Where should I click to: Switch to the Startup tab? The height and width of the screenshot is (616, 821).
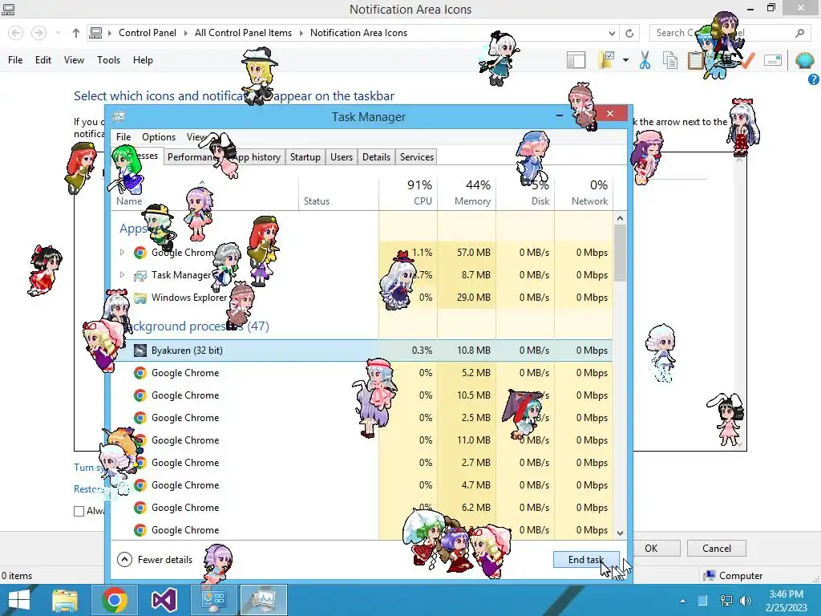(305, 157)
